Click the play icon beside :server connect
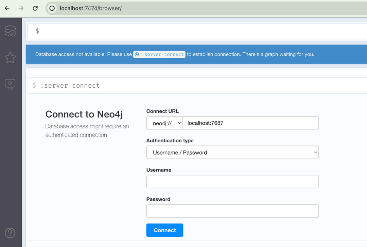This screenshot has height=247, width=367. click(x=137, y=54)
